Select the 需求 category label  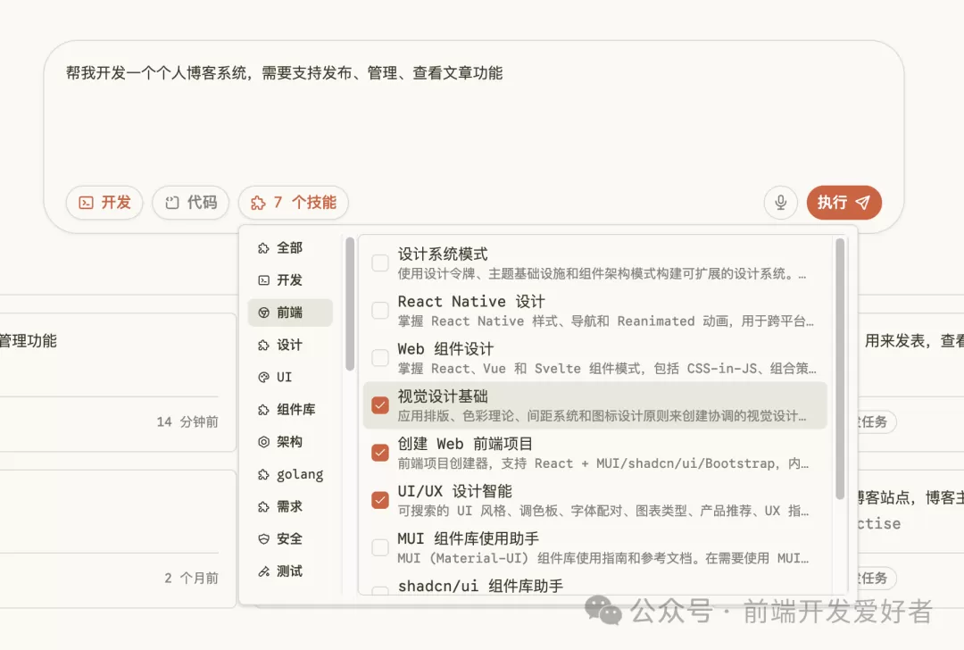(x=289, y=507)
